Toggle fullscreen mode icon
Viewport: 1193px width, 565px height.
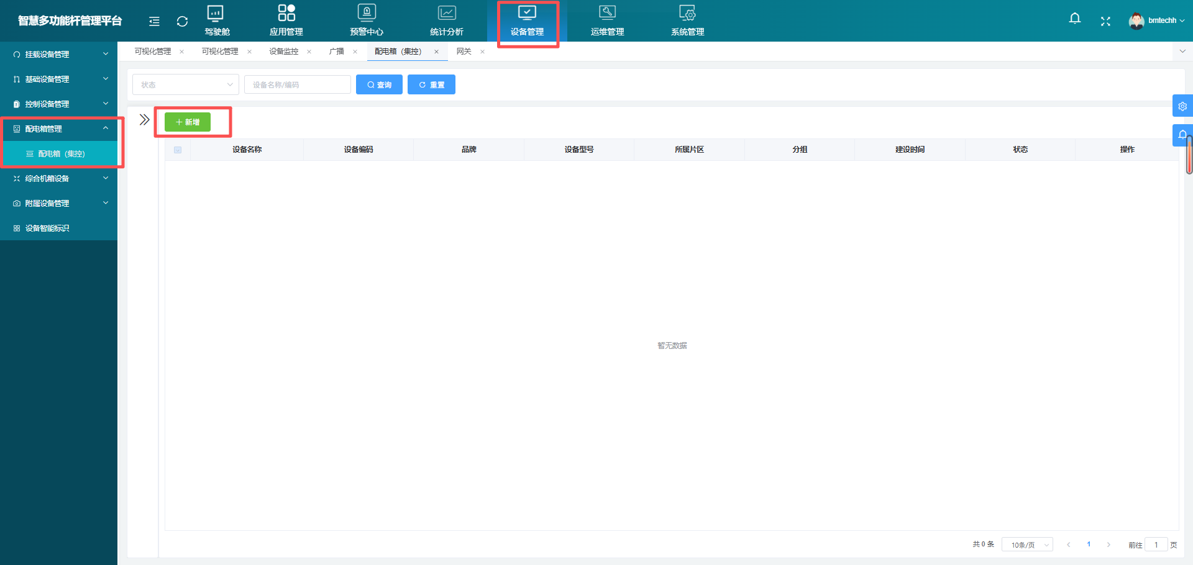coord(1105,21)
